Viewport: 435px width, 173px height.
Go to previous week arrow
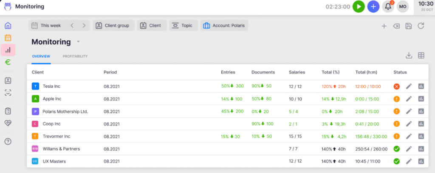(x=72, y=25)
